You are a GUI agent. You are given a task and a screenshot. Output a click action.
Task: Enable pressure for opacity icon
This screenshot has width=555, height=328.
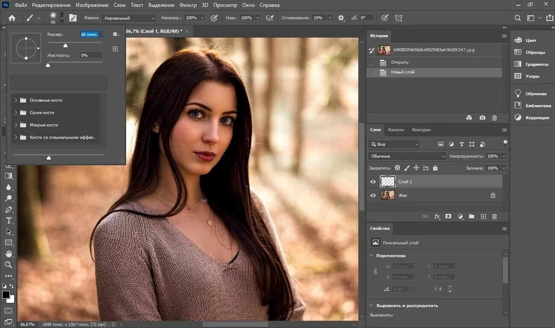click(214, 18)
